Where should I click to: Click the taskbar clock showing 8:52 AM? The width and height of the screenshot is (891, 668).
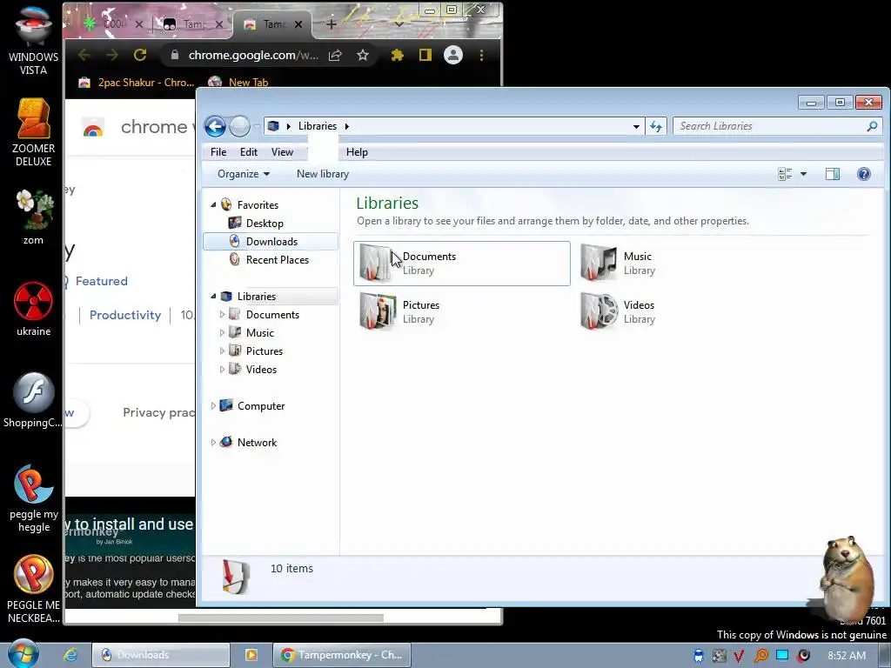coord(847,656)
